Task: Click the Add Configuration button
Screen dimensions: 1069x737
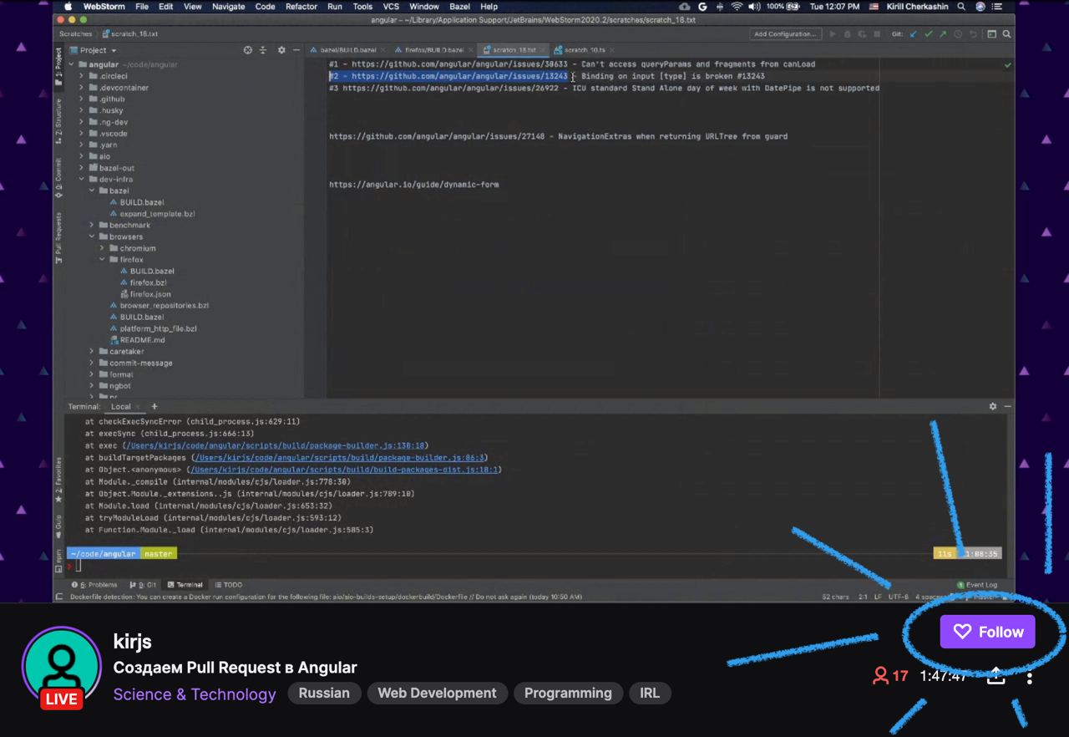Action: (784, 34)
